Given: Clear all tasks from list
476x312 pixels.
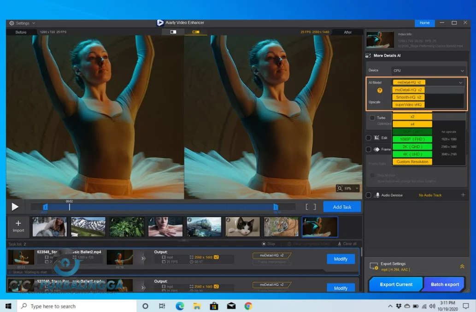Looking at the screenshot, I should coord(347,244).
